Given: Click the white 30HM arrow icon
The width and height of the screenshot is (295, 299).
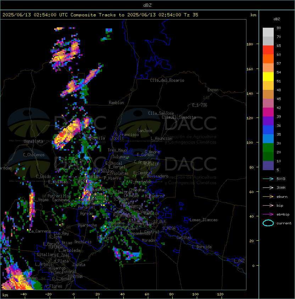Looking at the screenshot, I should [x=268, y=187].
